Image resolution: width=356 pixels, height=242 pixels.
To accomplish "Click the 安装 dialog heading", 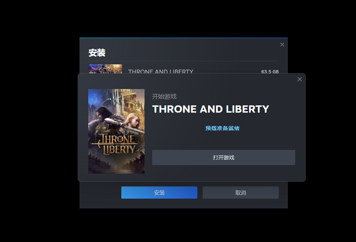I will [x=97, y=53].
